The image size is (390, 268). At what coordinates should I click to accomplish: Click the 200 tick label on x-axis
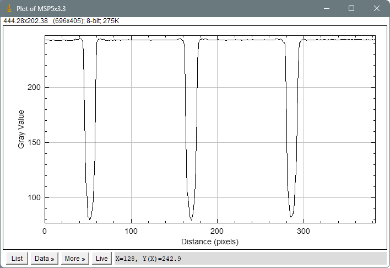217,232
